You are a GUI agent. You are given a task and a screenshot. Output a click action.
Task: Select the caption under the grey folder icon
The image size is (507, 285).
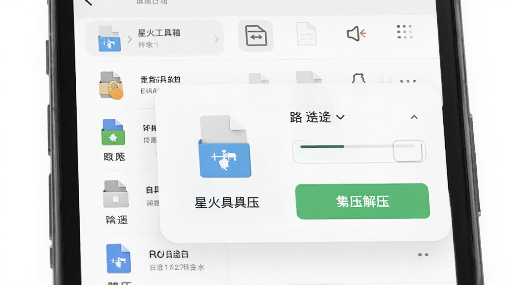pos(117,220)
